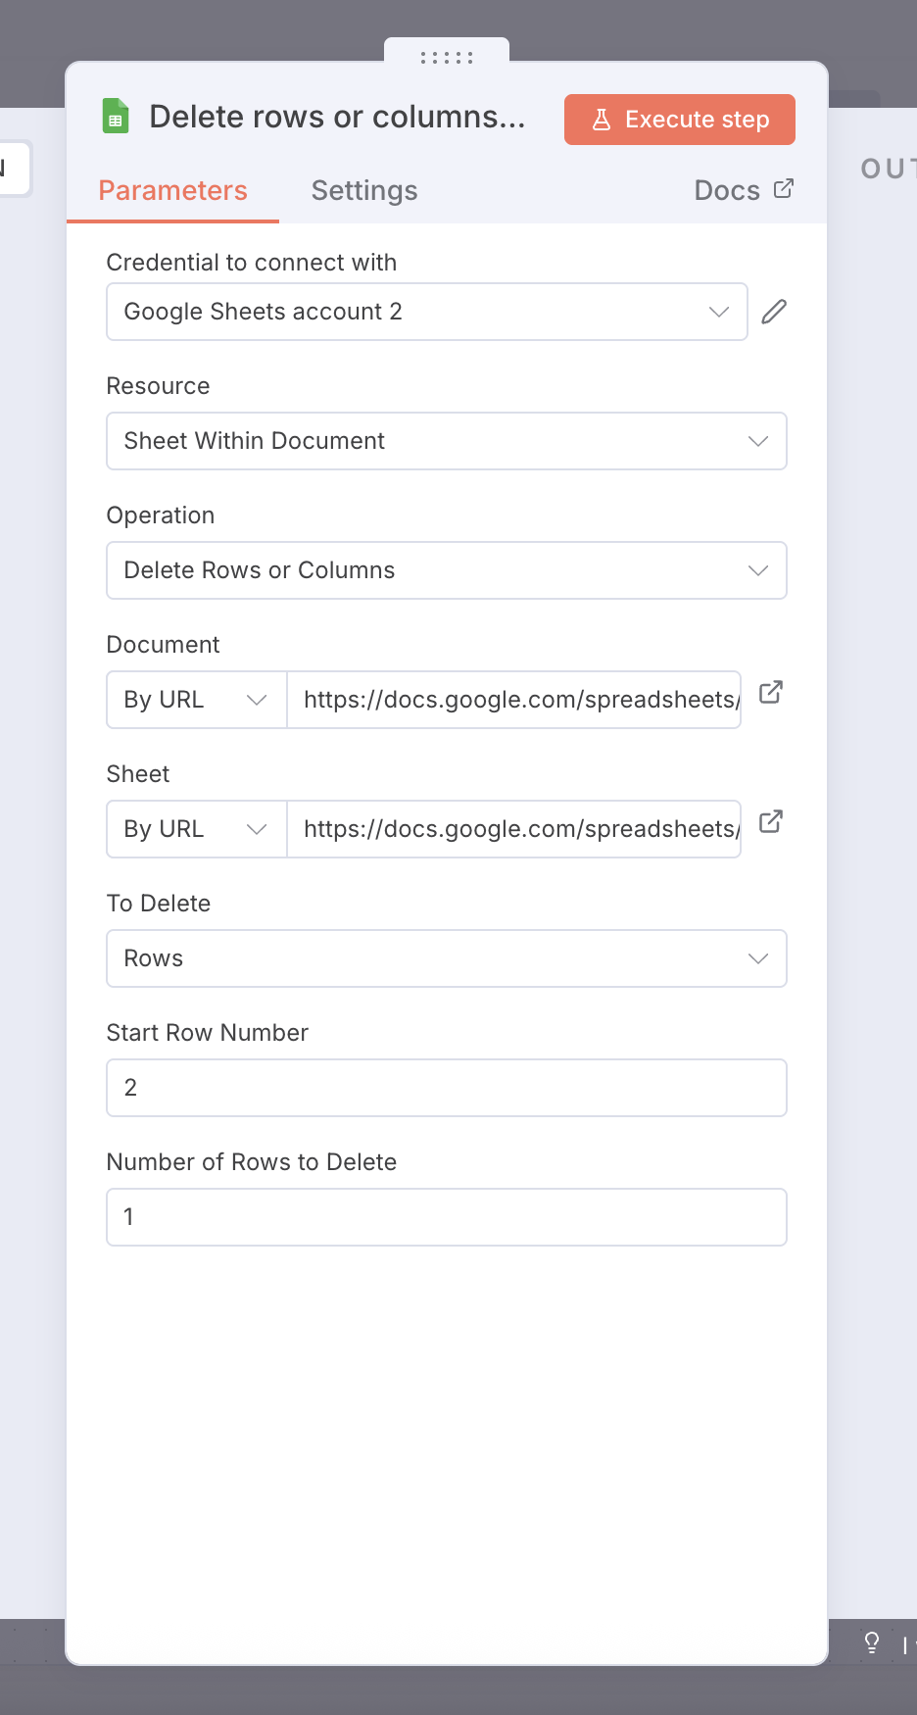917x1715 pixels.
Task: Click the Sheet URL input field
Action: coord(514,829)
